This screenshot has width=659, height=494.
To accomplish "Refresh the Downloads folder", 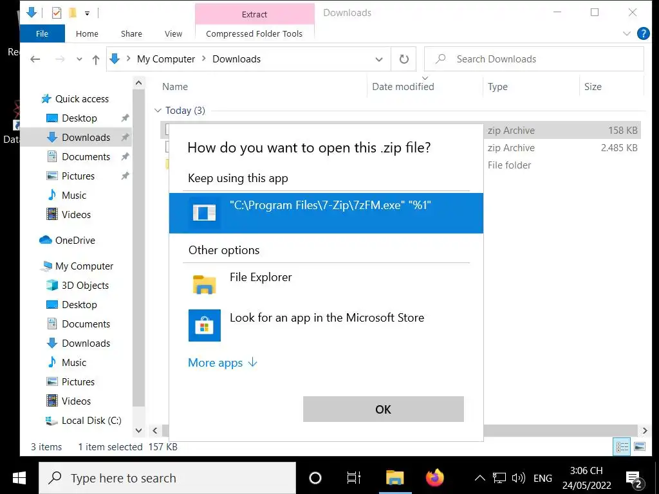I will click(x=404, y=59).
